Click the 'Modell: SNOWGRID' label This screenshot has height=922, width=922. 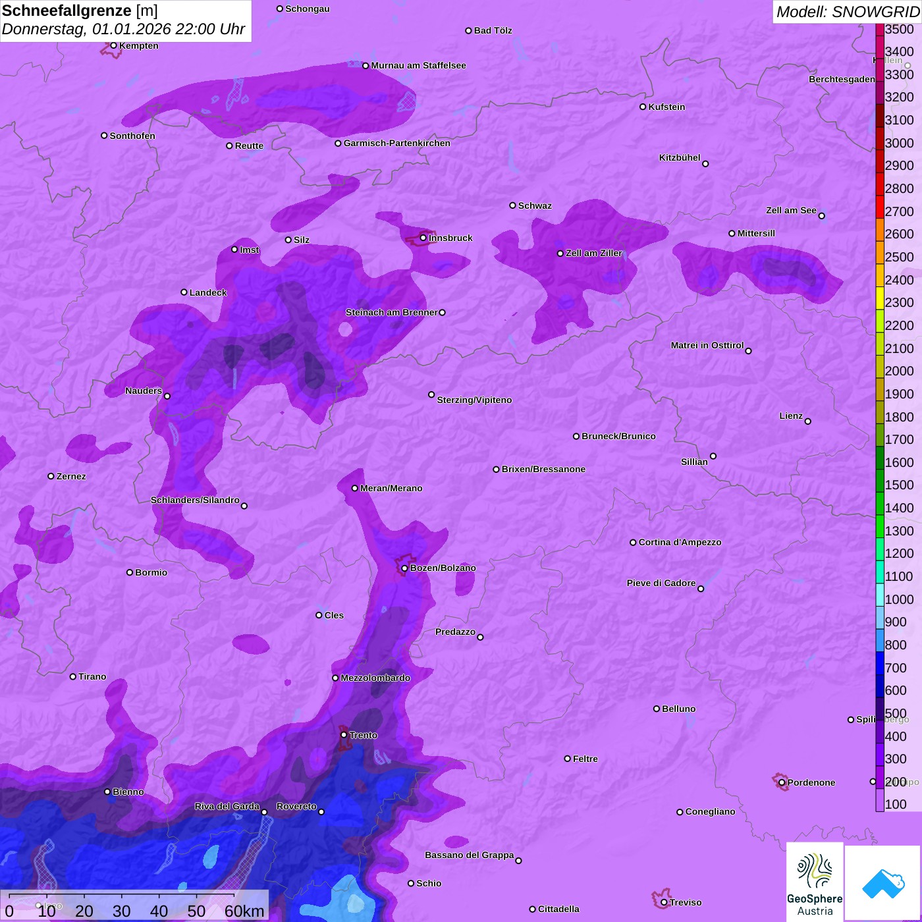click(x=848, y=12)
